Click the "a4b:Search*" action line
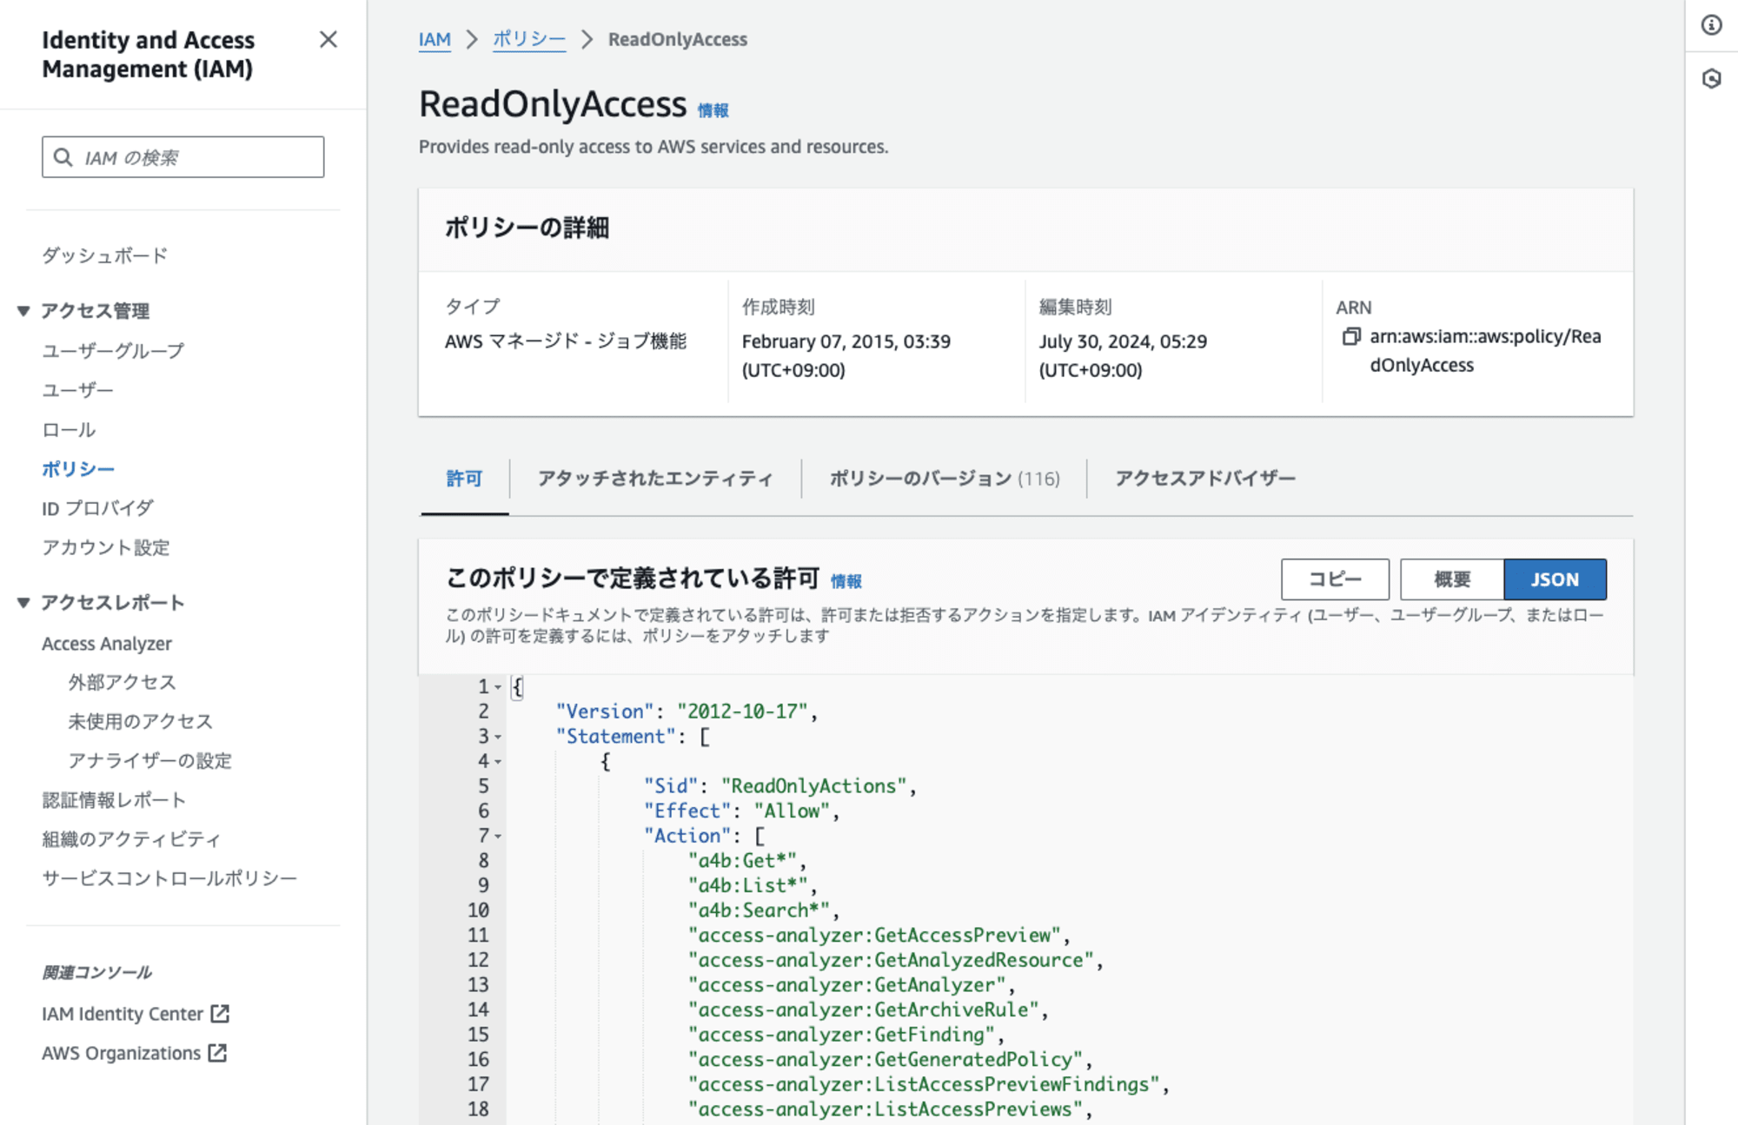 point(759,910)
